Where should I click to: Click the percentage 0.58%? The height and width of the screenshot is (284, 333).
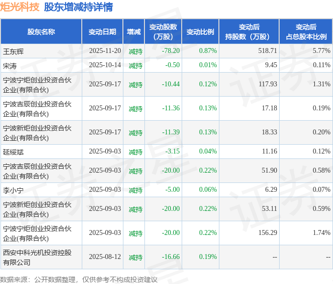(x=321, y=170)
